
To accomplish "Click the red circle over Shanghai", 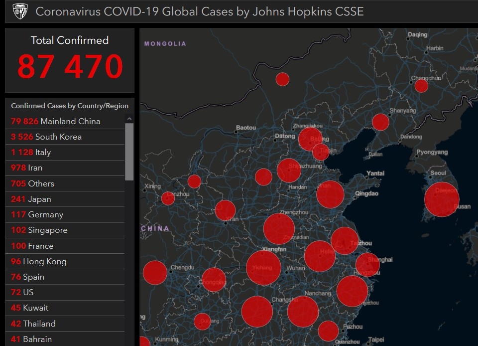I will coord(367,265).
